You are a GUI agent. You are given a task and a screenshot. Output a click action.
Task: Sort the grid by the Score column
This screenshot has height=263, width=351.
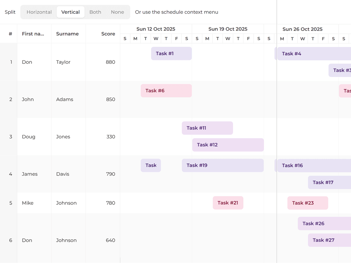(108, 34)
